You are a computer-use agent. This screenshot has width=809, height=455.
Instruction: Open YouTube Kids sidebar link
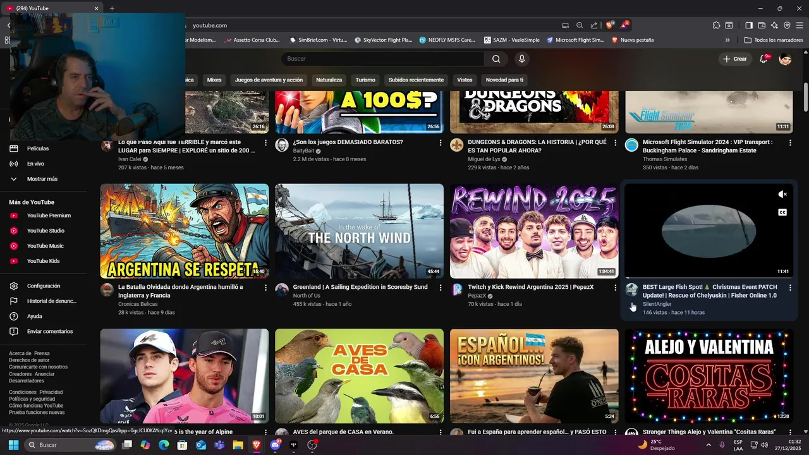[x=43, y=261]
